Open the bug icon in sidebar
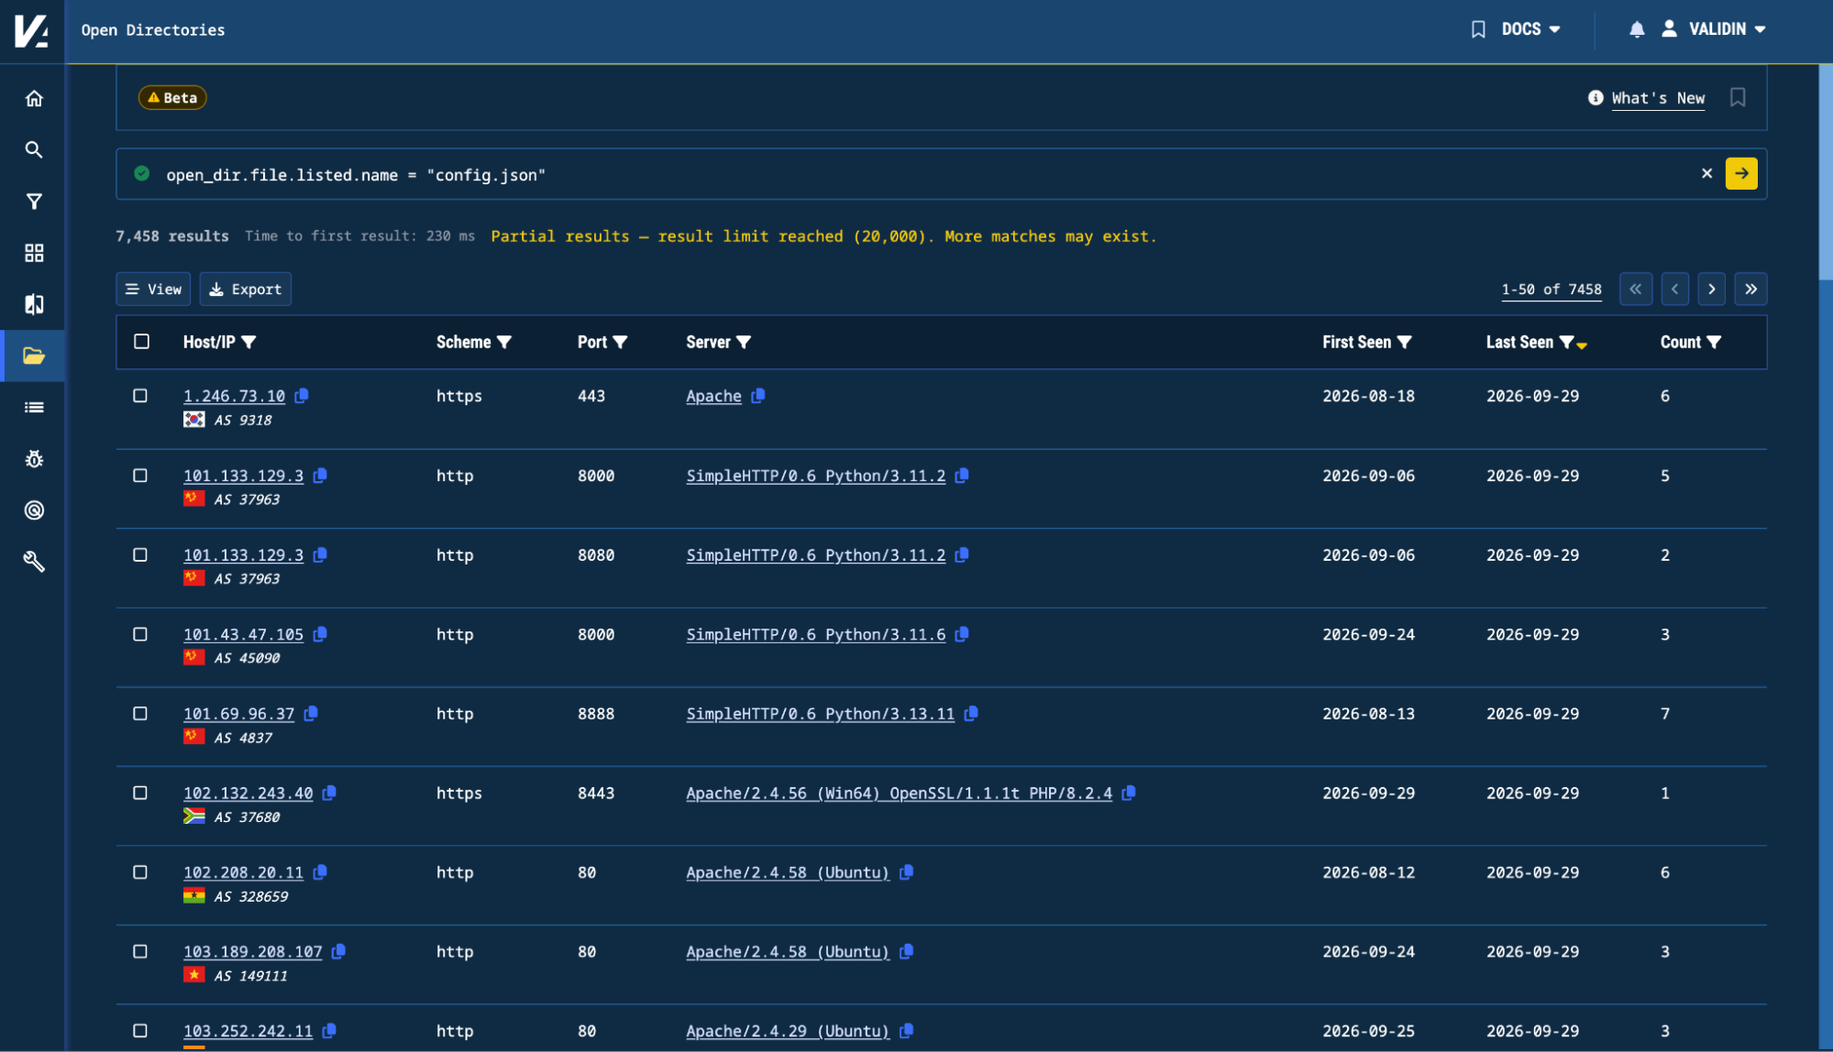This screenshot has width=1833, height=1052. pos(34,459)
